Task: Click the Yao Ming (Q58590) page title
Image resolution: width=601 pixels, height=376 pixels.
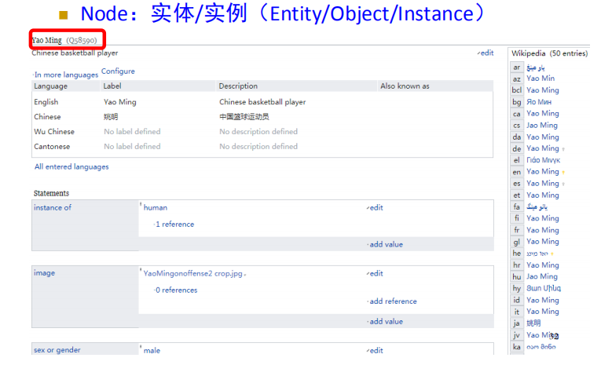Action: (x=64, y=40)
